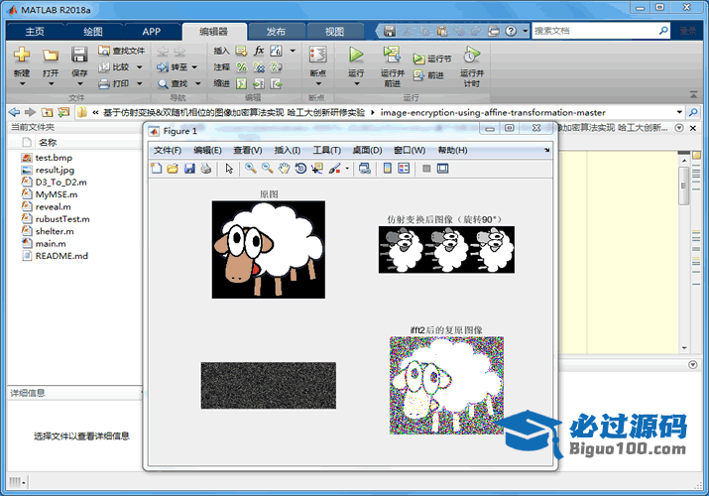Click the 新建 (New) plus icon
Viewport: 709px width, 496px height.
click(x=21, y=55)
